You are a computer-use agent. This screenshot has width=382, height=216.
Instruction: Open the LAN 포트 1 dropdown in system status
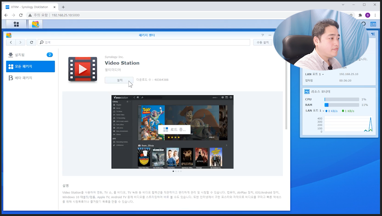click(x=314, y=74)
